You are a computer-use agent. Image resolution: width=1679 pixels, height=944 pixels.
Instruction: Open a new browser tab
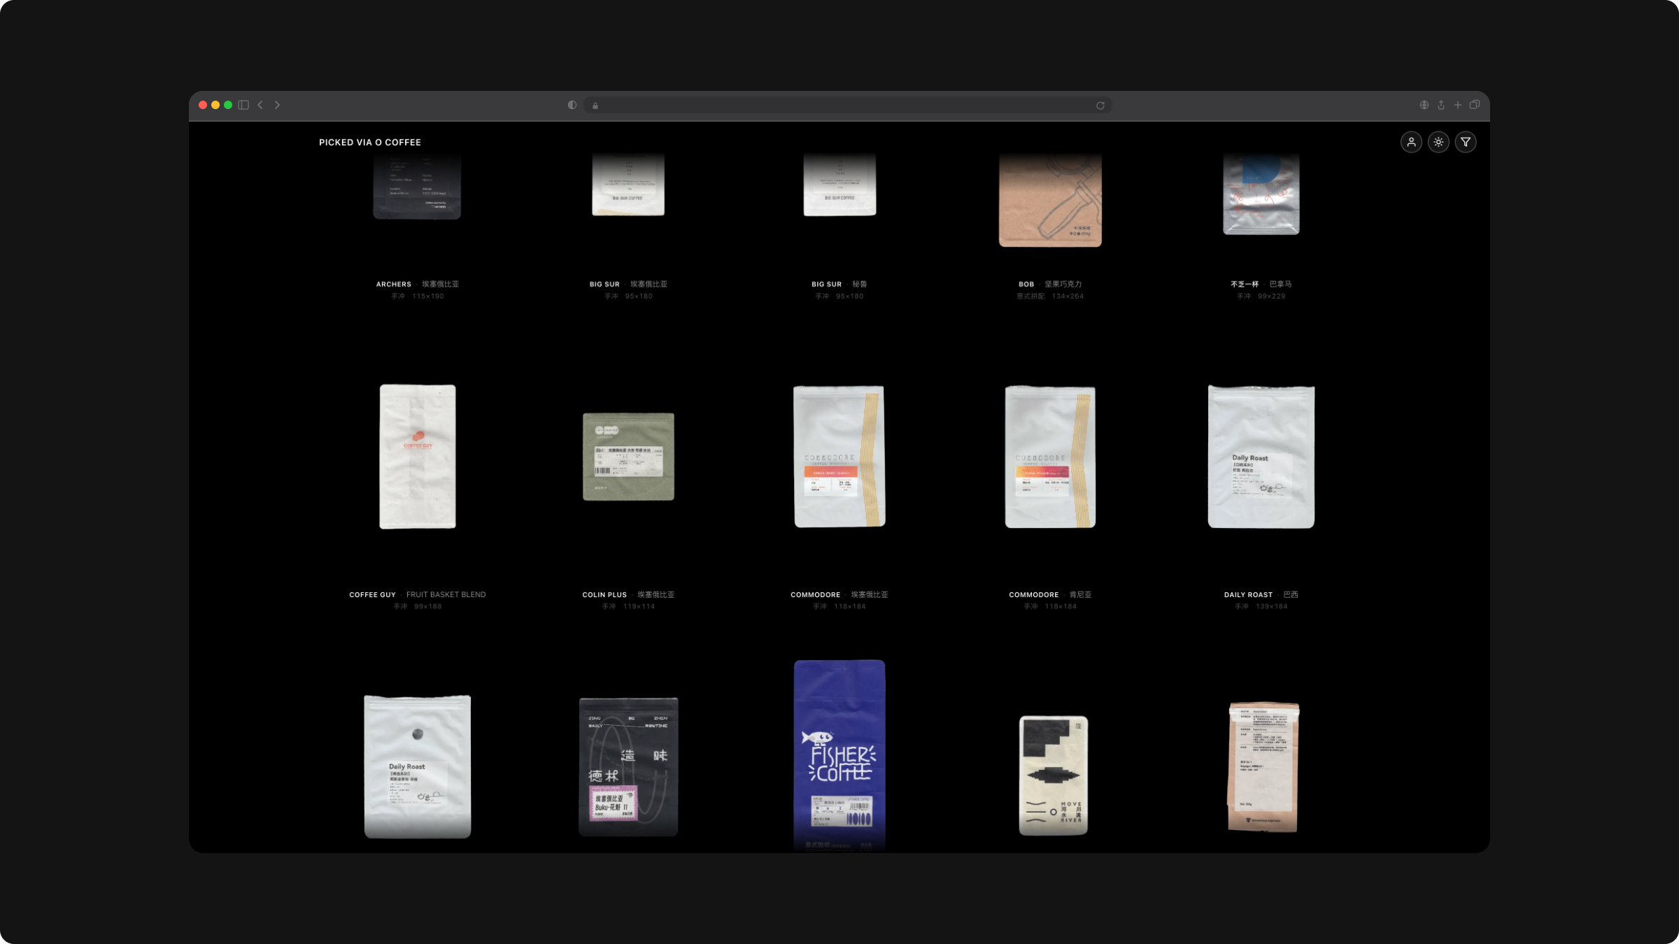pos(1458,105)
